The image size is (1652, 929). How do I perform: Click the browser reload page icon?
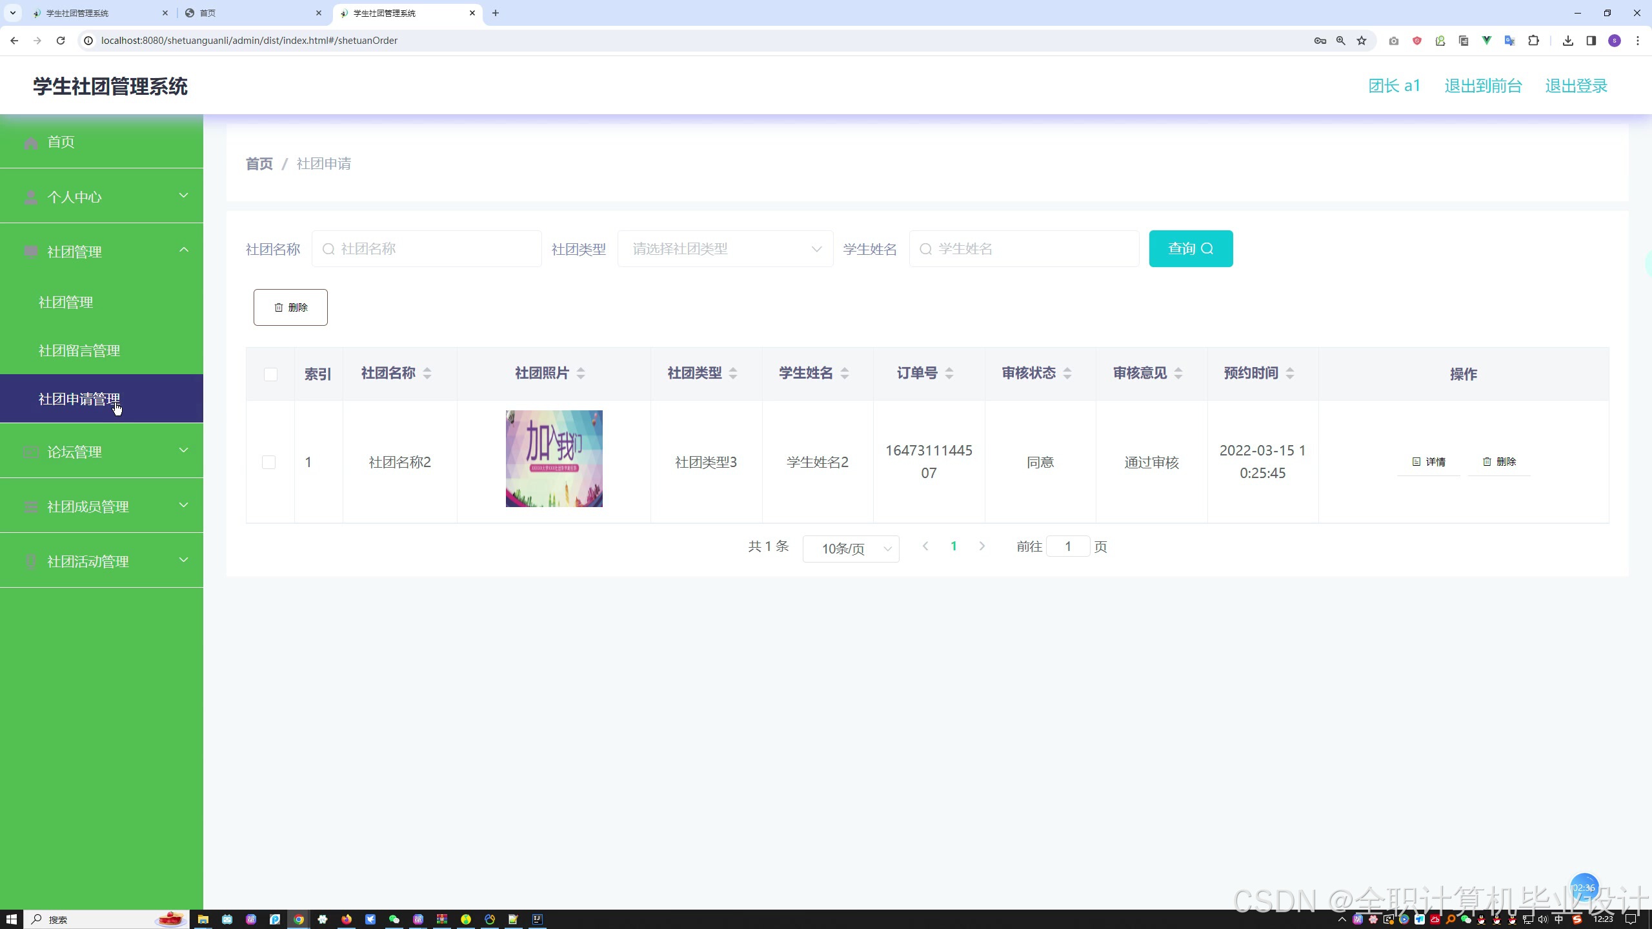tap(61, 41)
